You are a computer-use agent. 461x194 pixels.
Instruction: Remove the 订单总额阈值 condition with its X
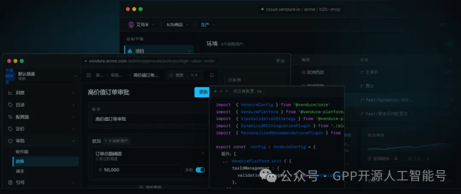pos(203,153)
